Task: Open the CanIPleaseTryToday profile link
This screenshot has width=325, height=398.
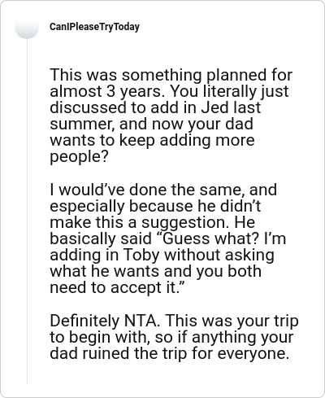Action: [x=94, y=27]
